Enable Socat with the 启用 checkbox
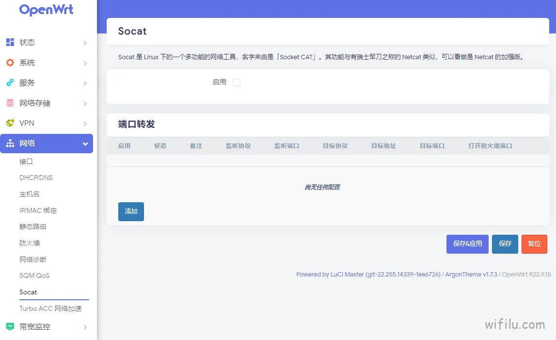 tap(237, 82)
